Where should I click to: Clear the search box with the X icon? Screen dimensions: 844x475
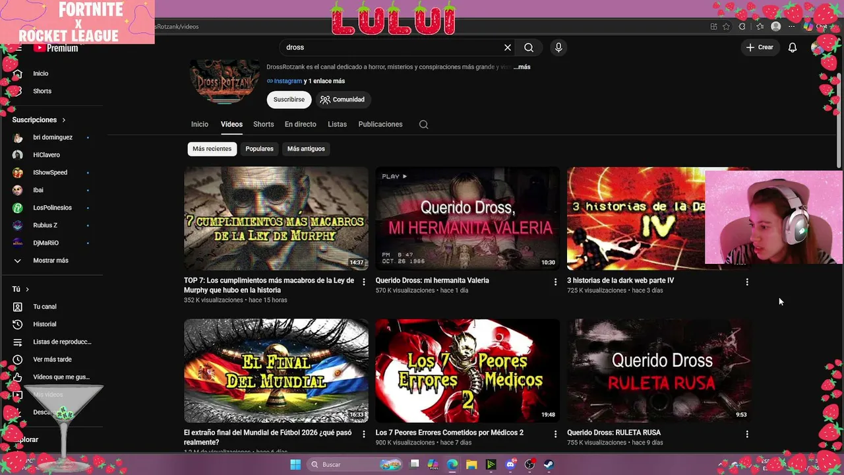(508, 47)
